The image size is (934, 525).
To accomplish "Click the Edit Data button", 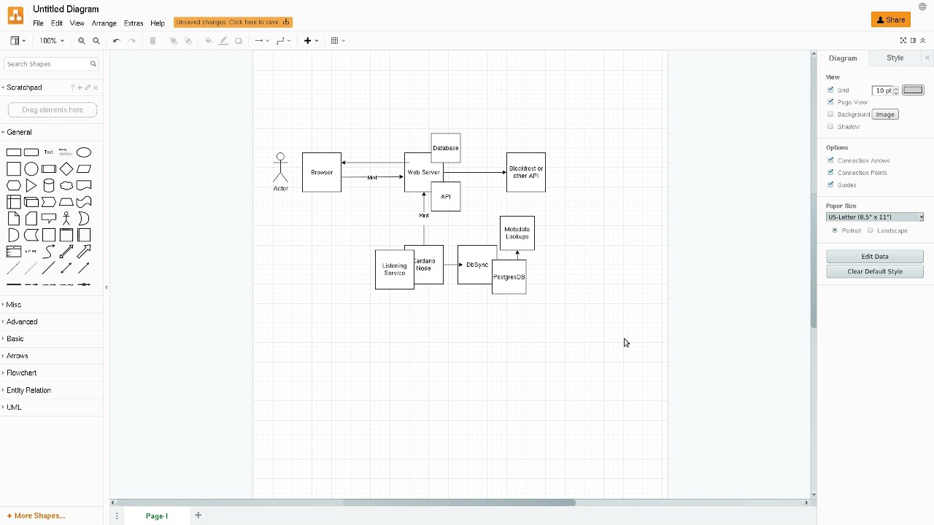I will point(875,257).
